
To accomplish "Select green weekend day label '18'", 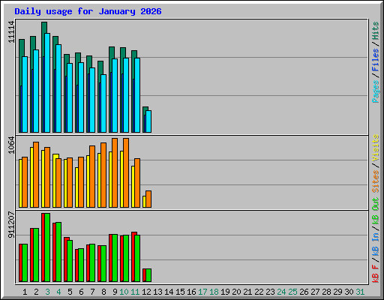I will [214, 292].
